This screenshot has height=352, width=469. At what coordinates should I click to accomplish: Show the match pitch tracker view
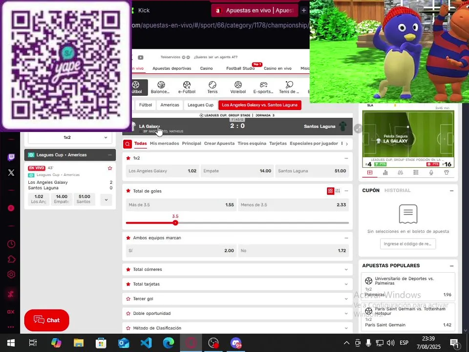point(370,173)
